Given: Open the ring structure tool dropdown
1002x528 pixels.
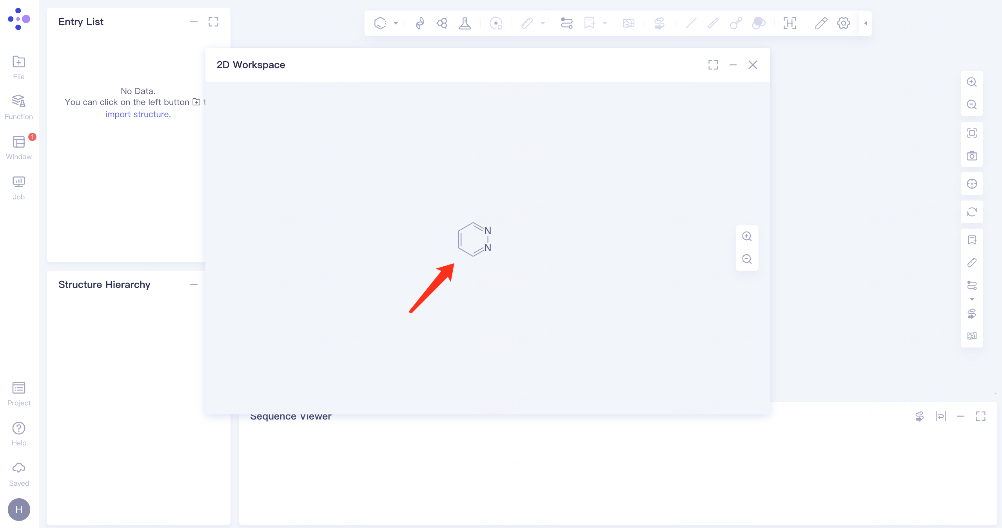Looking at the screenshot, I should pyautogui.click(x=396, y=23).
